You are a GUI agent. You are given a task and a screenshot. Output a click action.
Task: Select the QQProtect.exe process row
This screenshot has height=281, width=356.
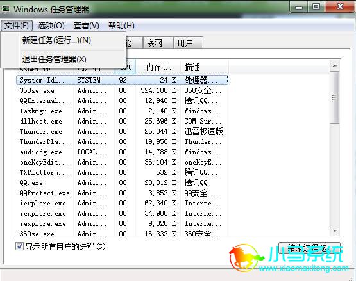pos(122,193)
